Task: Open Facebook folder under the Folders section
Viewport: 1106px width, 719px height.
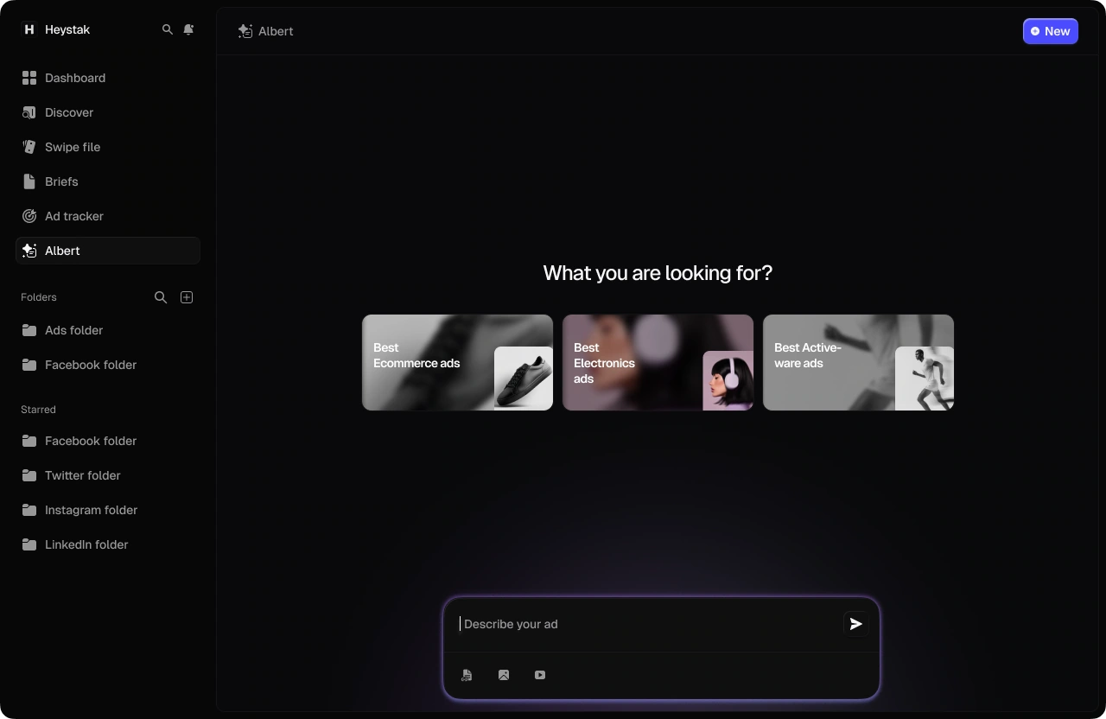Action: point(108,365)
